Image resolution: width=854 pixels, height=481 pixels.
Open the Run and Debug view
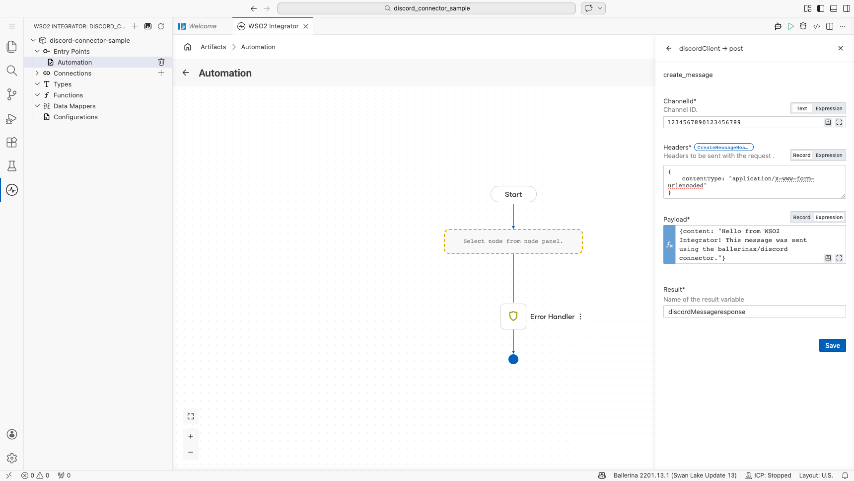12,118
